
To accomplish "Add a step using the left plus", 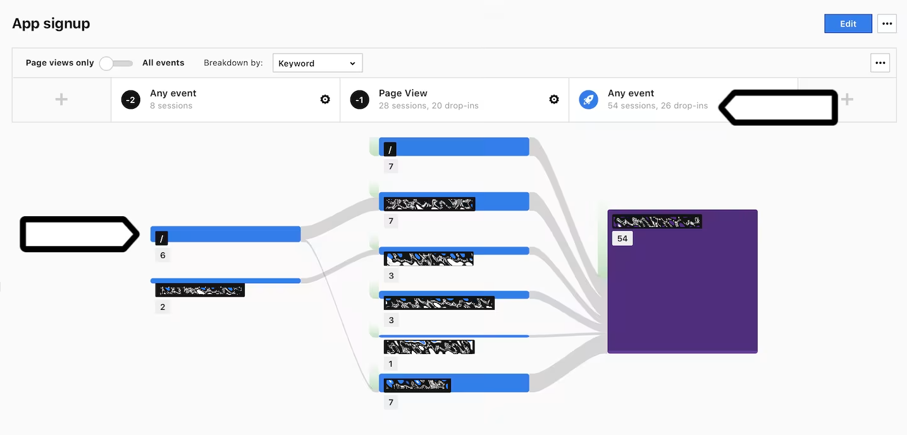I will coord(61,100).
